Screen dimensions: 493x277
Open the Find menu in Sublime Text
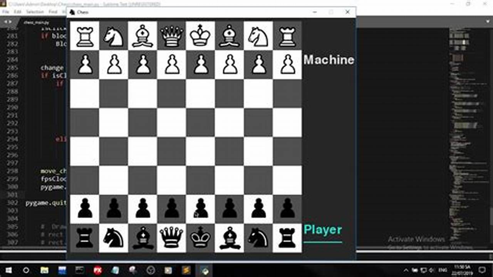click(53, 12)
